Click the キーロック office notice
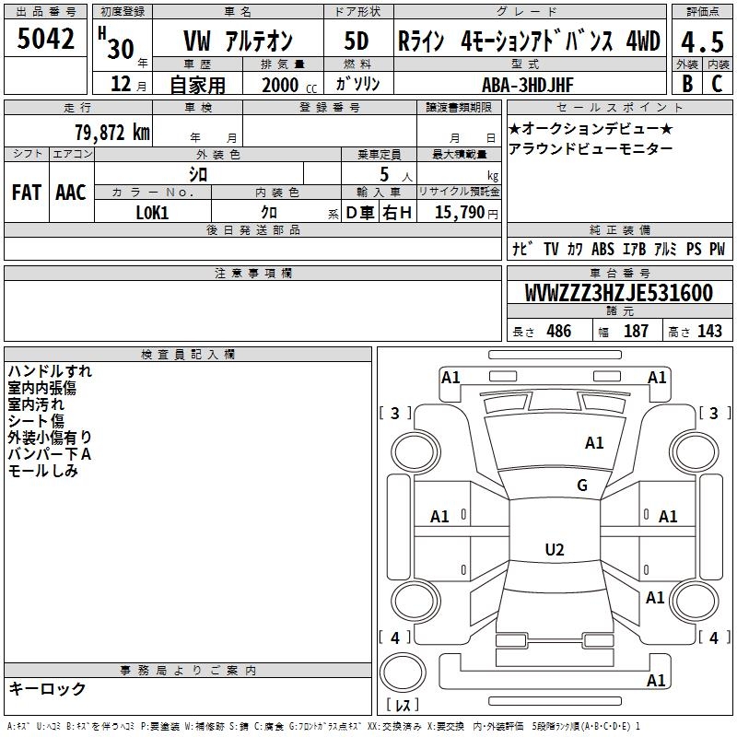Viewport: 737px width, 737px height. tap(47, 689)
